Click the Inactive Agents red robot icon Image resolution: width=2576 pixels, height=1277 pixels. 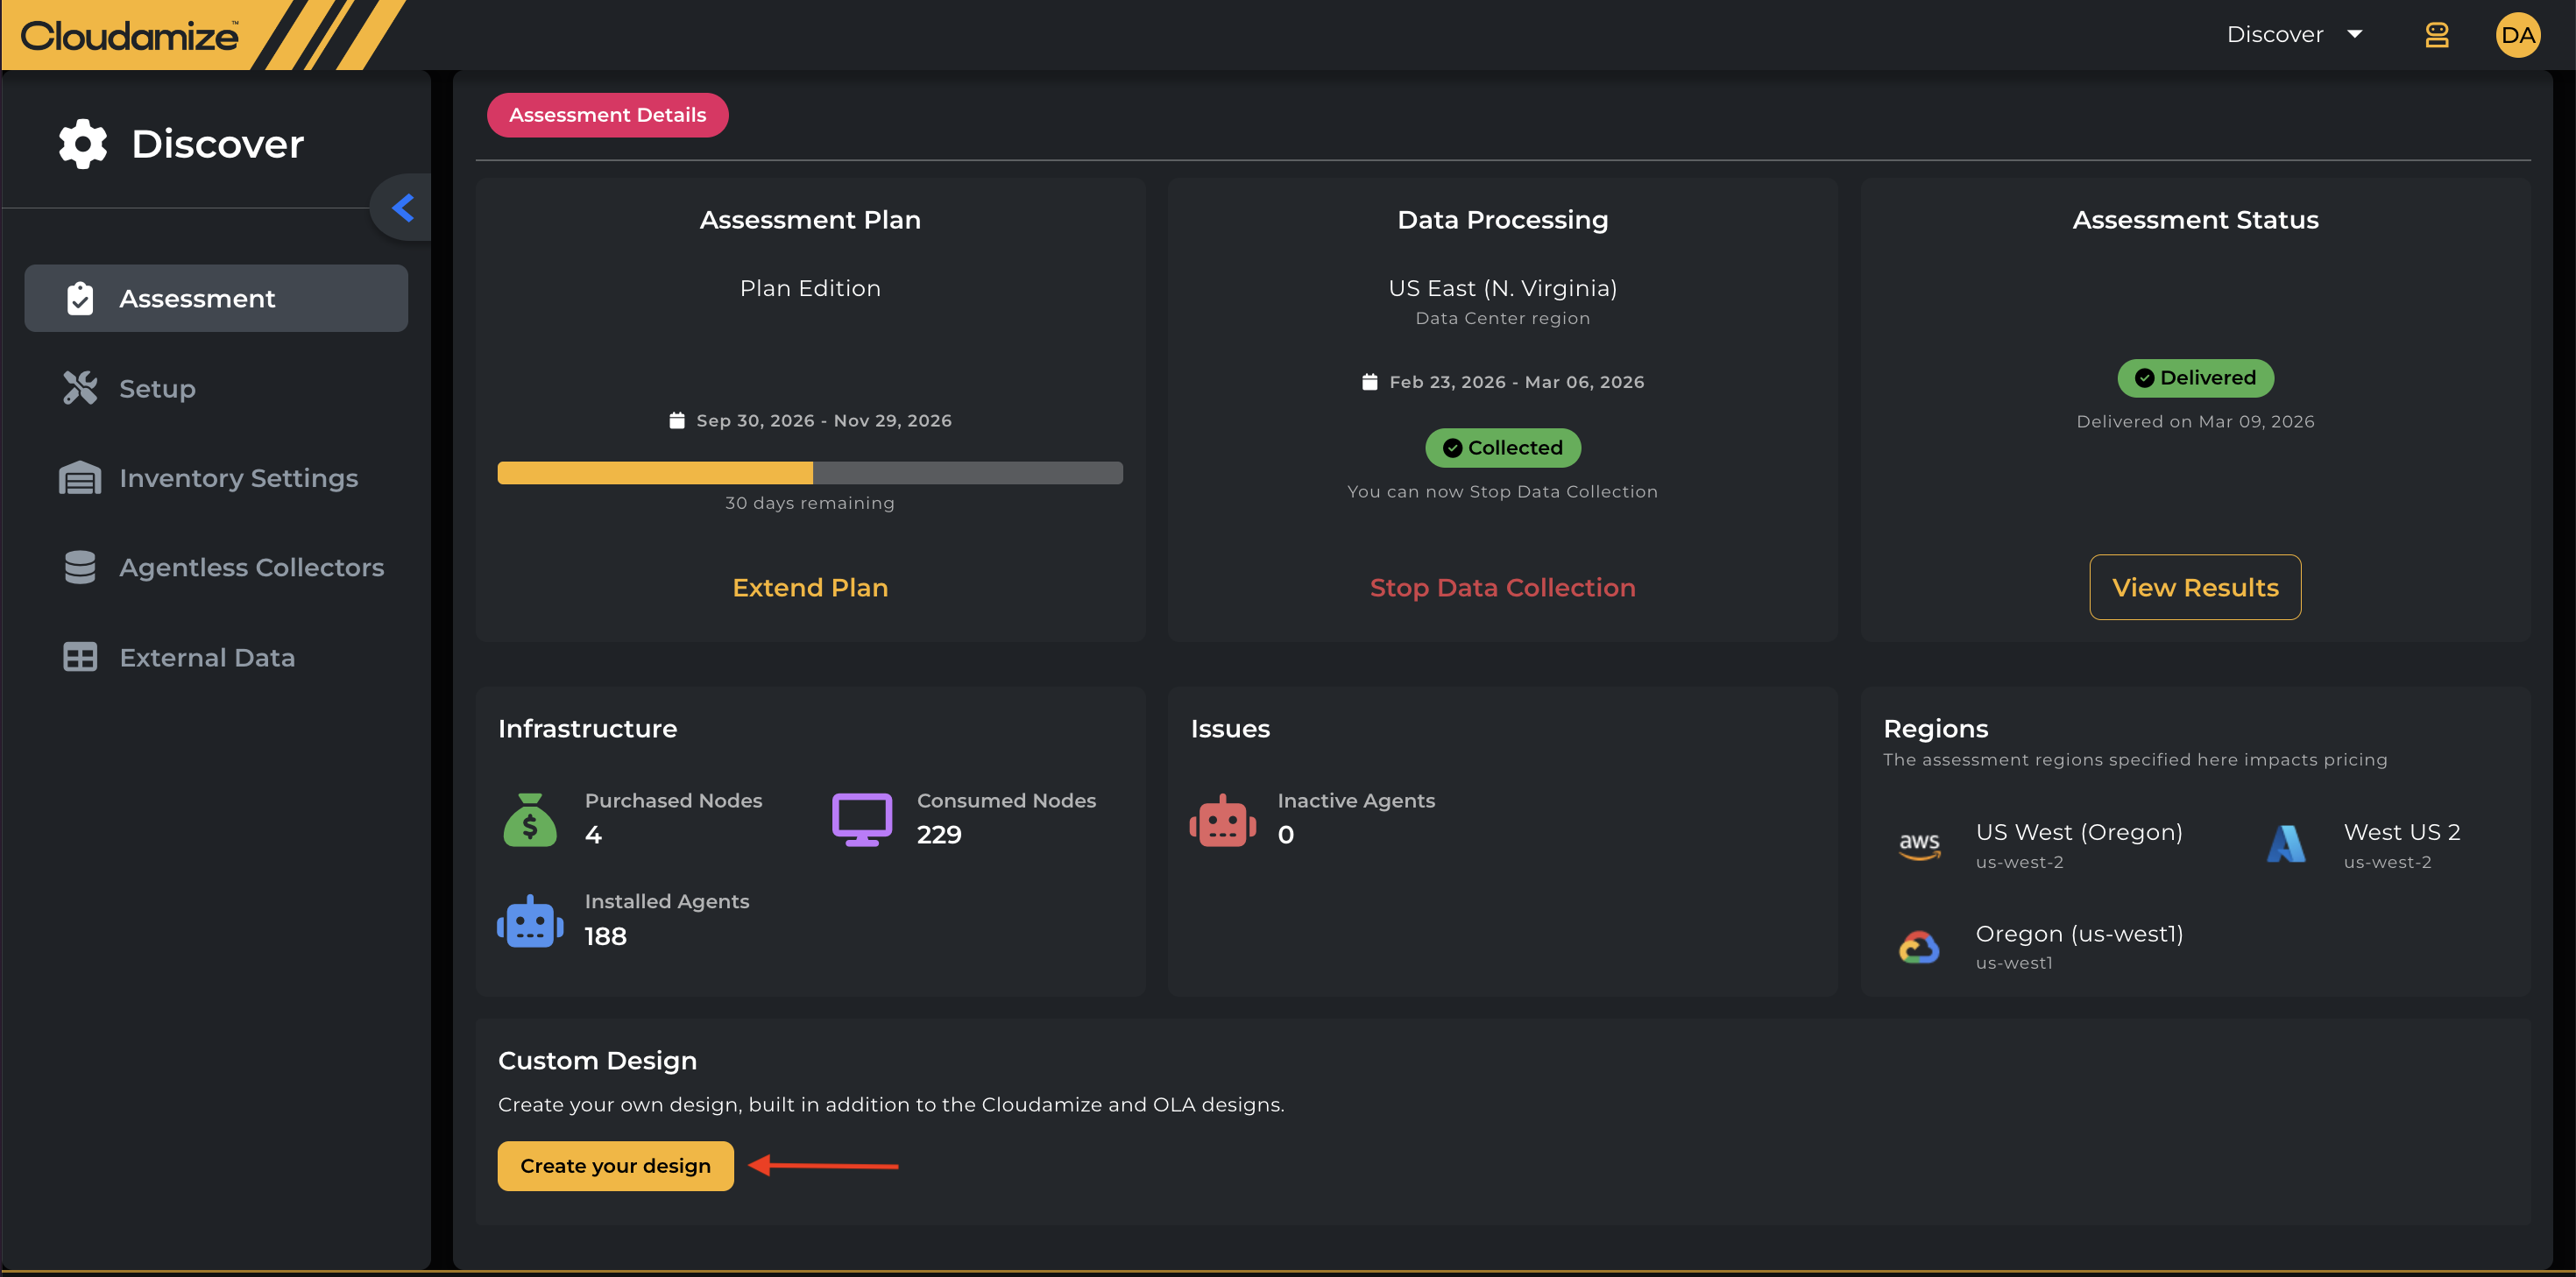click(x=1222, y=820)
